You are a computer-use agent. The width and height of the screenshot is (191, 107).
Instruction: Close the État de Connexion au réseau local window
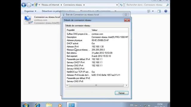126,15
